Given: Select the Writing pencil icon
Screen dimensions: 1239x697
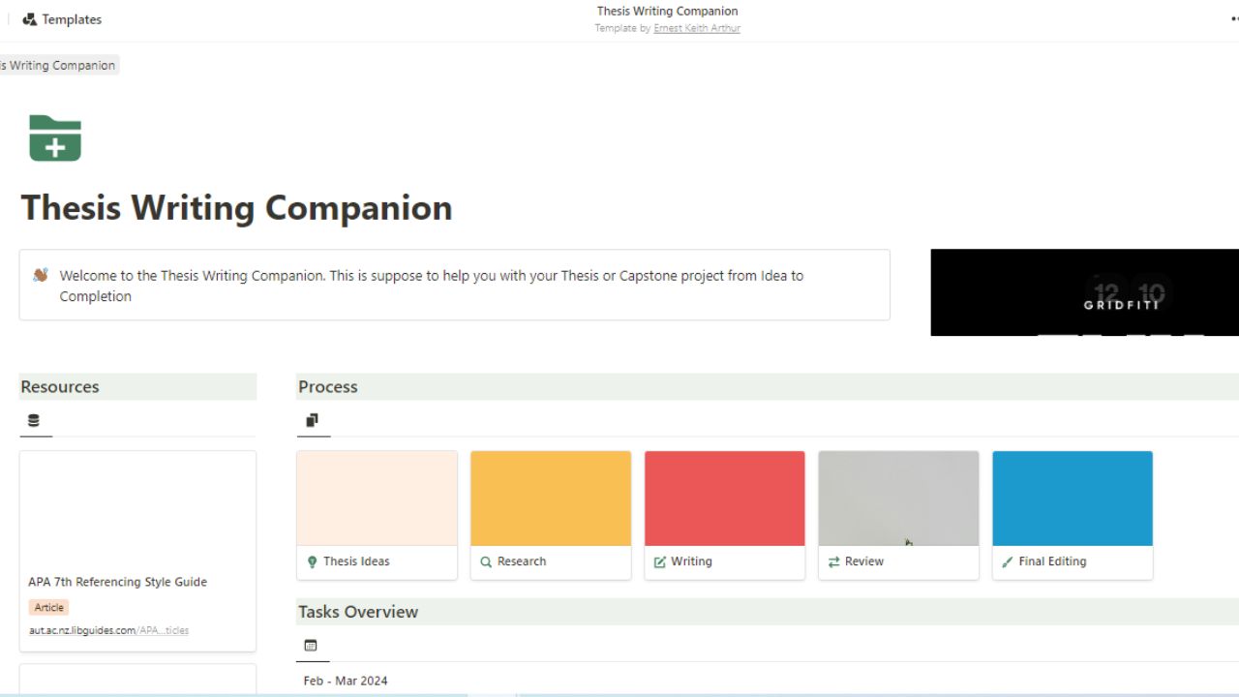Looking at the screenshot, I should click(660, 561).
